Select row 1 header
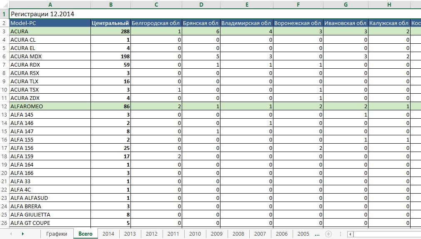 click(x=4, y=14)
